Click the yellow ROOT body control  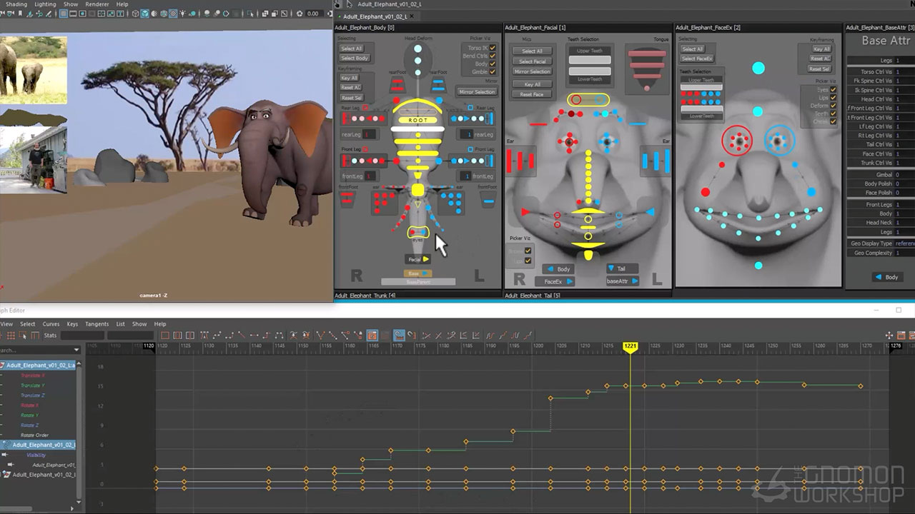coord(418,120)
